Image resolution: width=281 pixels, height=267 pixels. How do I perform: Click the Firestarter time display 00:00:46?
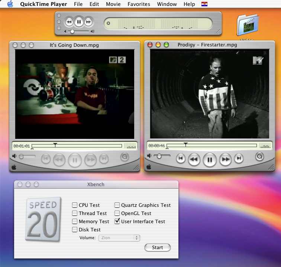(156, 146)
